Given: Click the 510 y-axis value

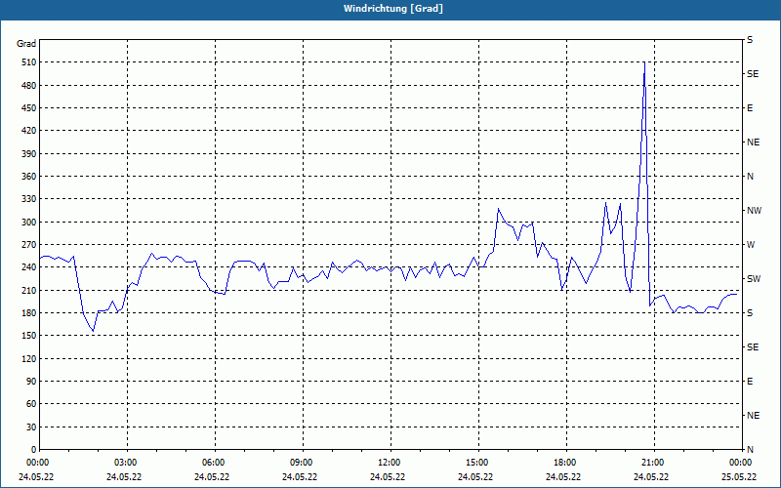Looking at the screenshot, I should tap(28, 62).
